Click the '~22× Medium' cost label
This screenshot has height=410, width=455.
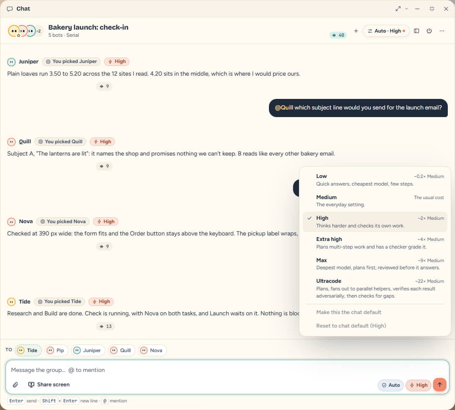(x=429, y=281)
